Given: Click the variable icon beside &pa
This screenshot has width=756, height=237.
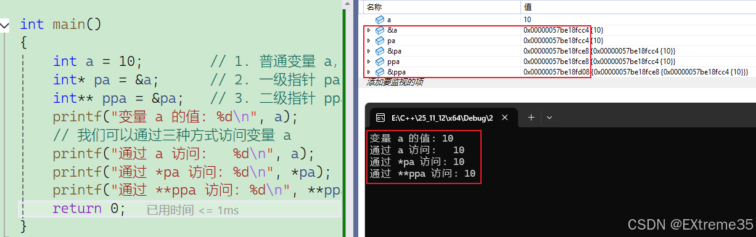Looking at the screenshot, I should tap(380, 50).
